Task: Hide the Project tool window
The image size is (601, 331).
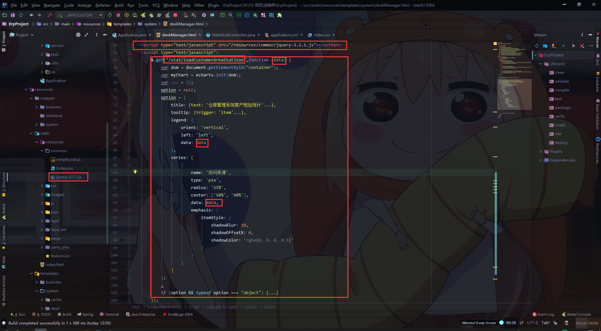Action: point(105,35)
